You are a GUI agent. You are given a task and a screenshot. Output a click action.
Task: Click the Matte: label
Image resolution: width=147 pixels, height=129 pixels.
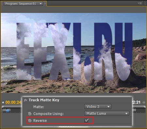tap(39, 107)
